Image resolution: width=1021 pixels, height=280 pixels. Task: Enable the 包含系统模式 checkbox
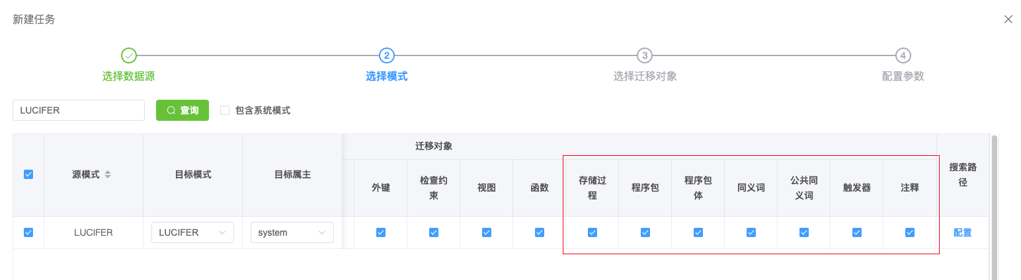(225, 110)
